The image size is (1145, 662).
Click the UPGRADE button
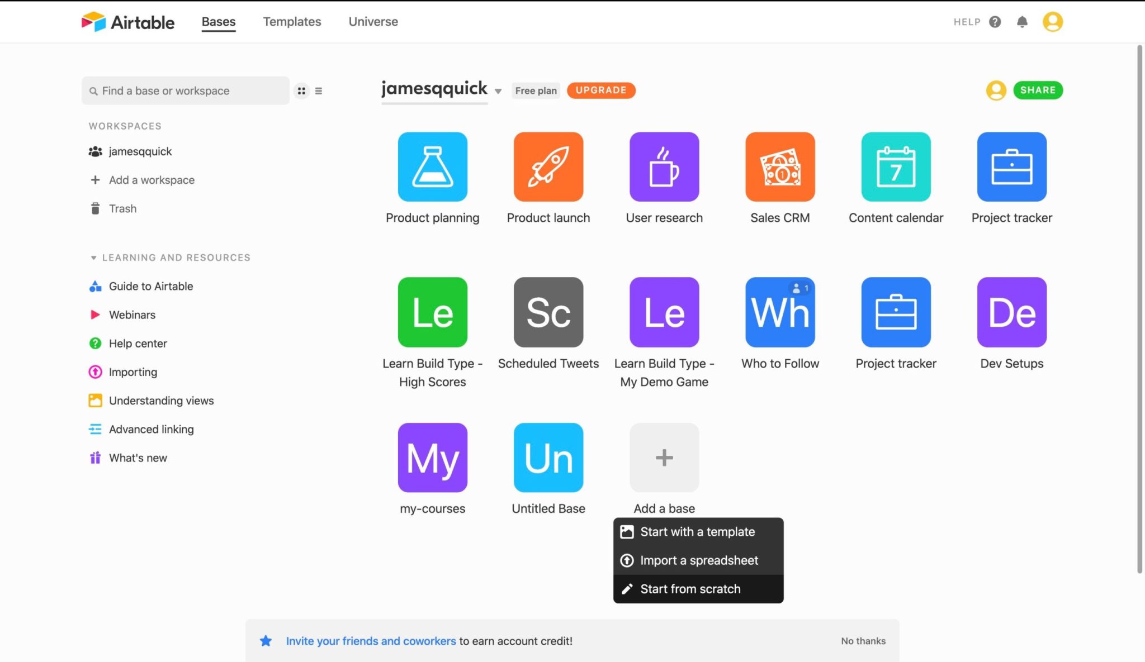click(600, 90)
